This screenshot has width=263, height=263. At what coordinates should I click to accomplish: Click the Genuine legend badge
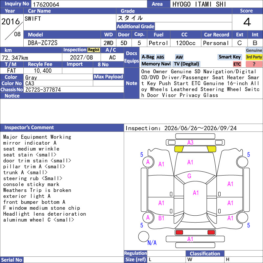pyautogui.click(x=254, y=50)
